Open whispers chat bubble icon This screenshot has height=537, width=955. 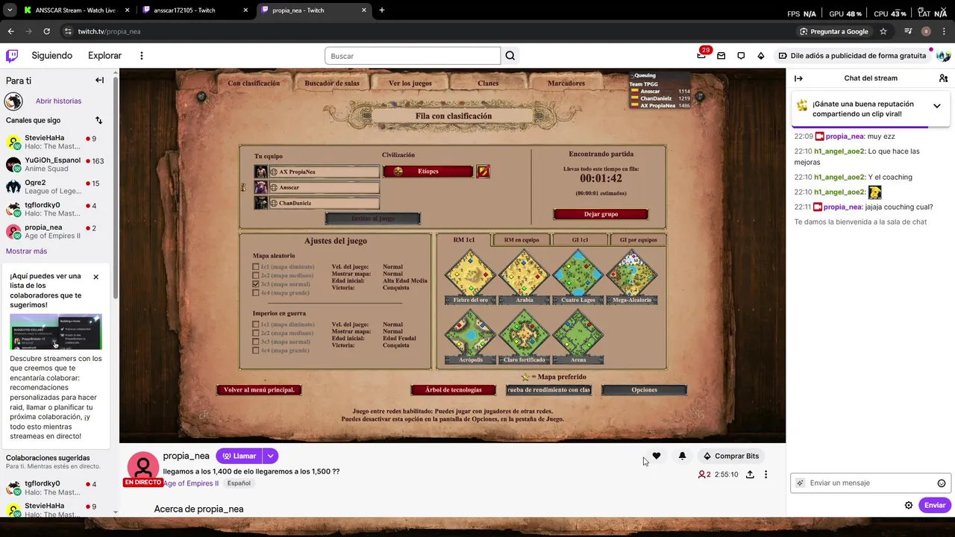point(741,56)
